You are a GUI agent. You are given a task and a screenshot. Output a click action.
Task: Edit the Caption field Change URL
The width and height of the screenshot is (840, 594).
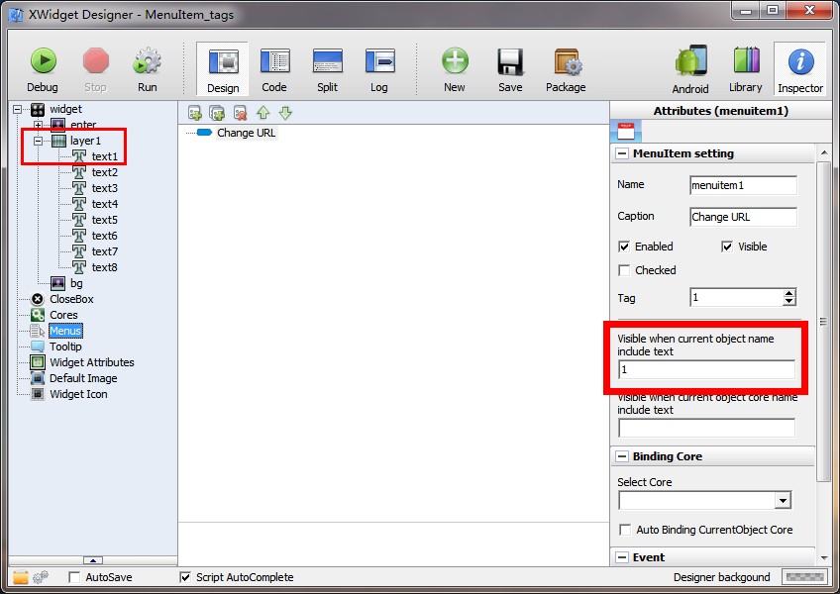(x=743, y=217)
